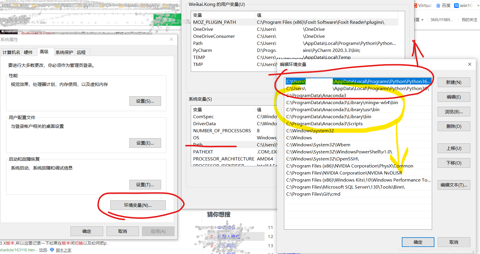Open the 百度 browser bookmark

pos(443,5)
